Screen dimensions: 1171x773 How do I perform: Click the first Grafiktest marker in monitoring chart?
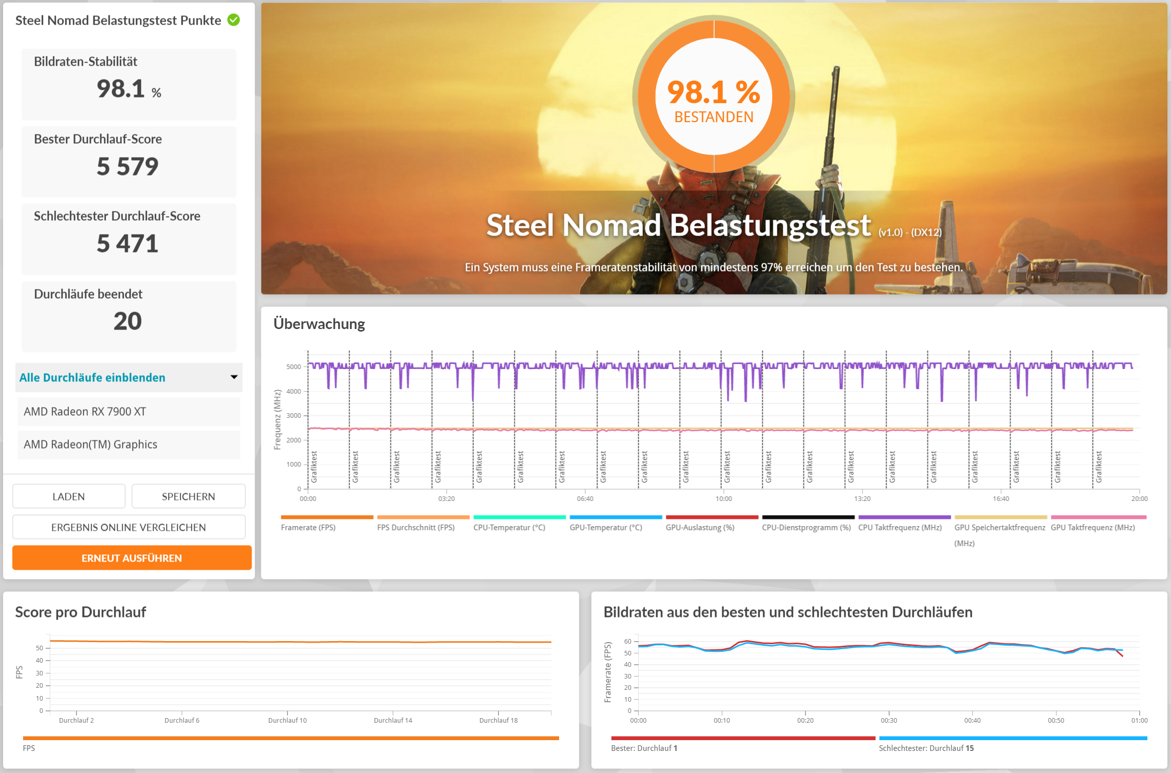click(x=314, y=467)
